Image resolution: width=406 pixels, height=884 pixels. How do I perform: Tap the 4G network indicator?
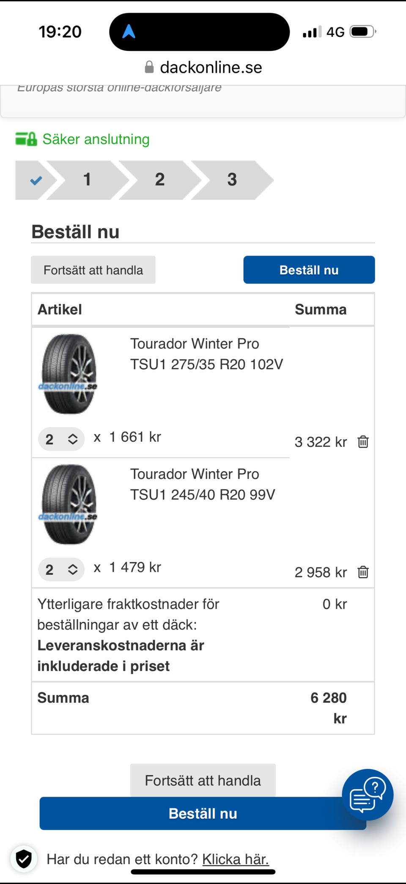(x=335, y=32)
